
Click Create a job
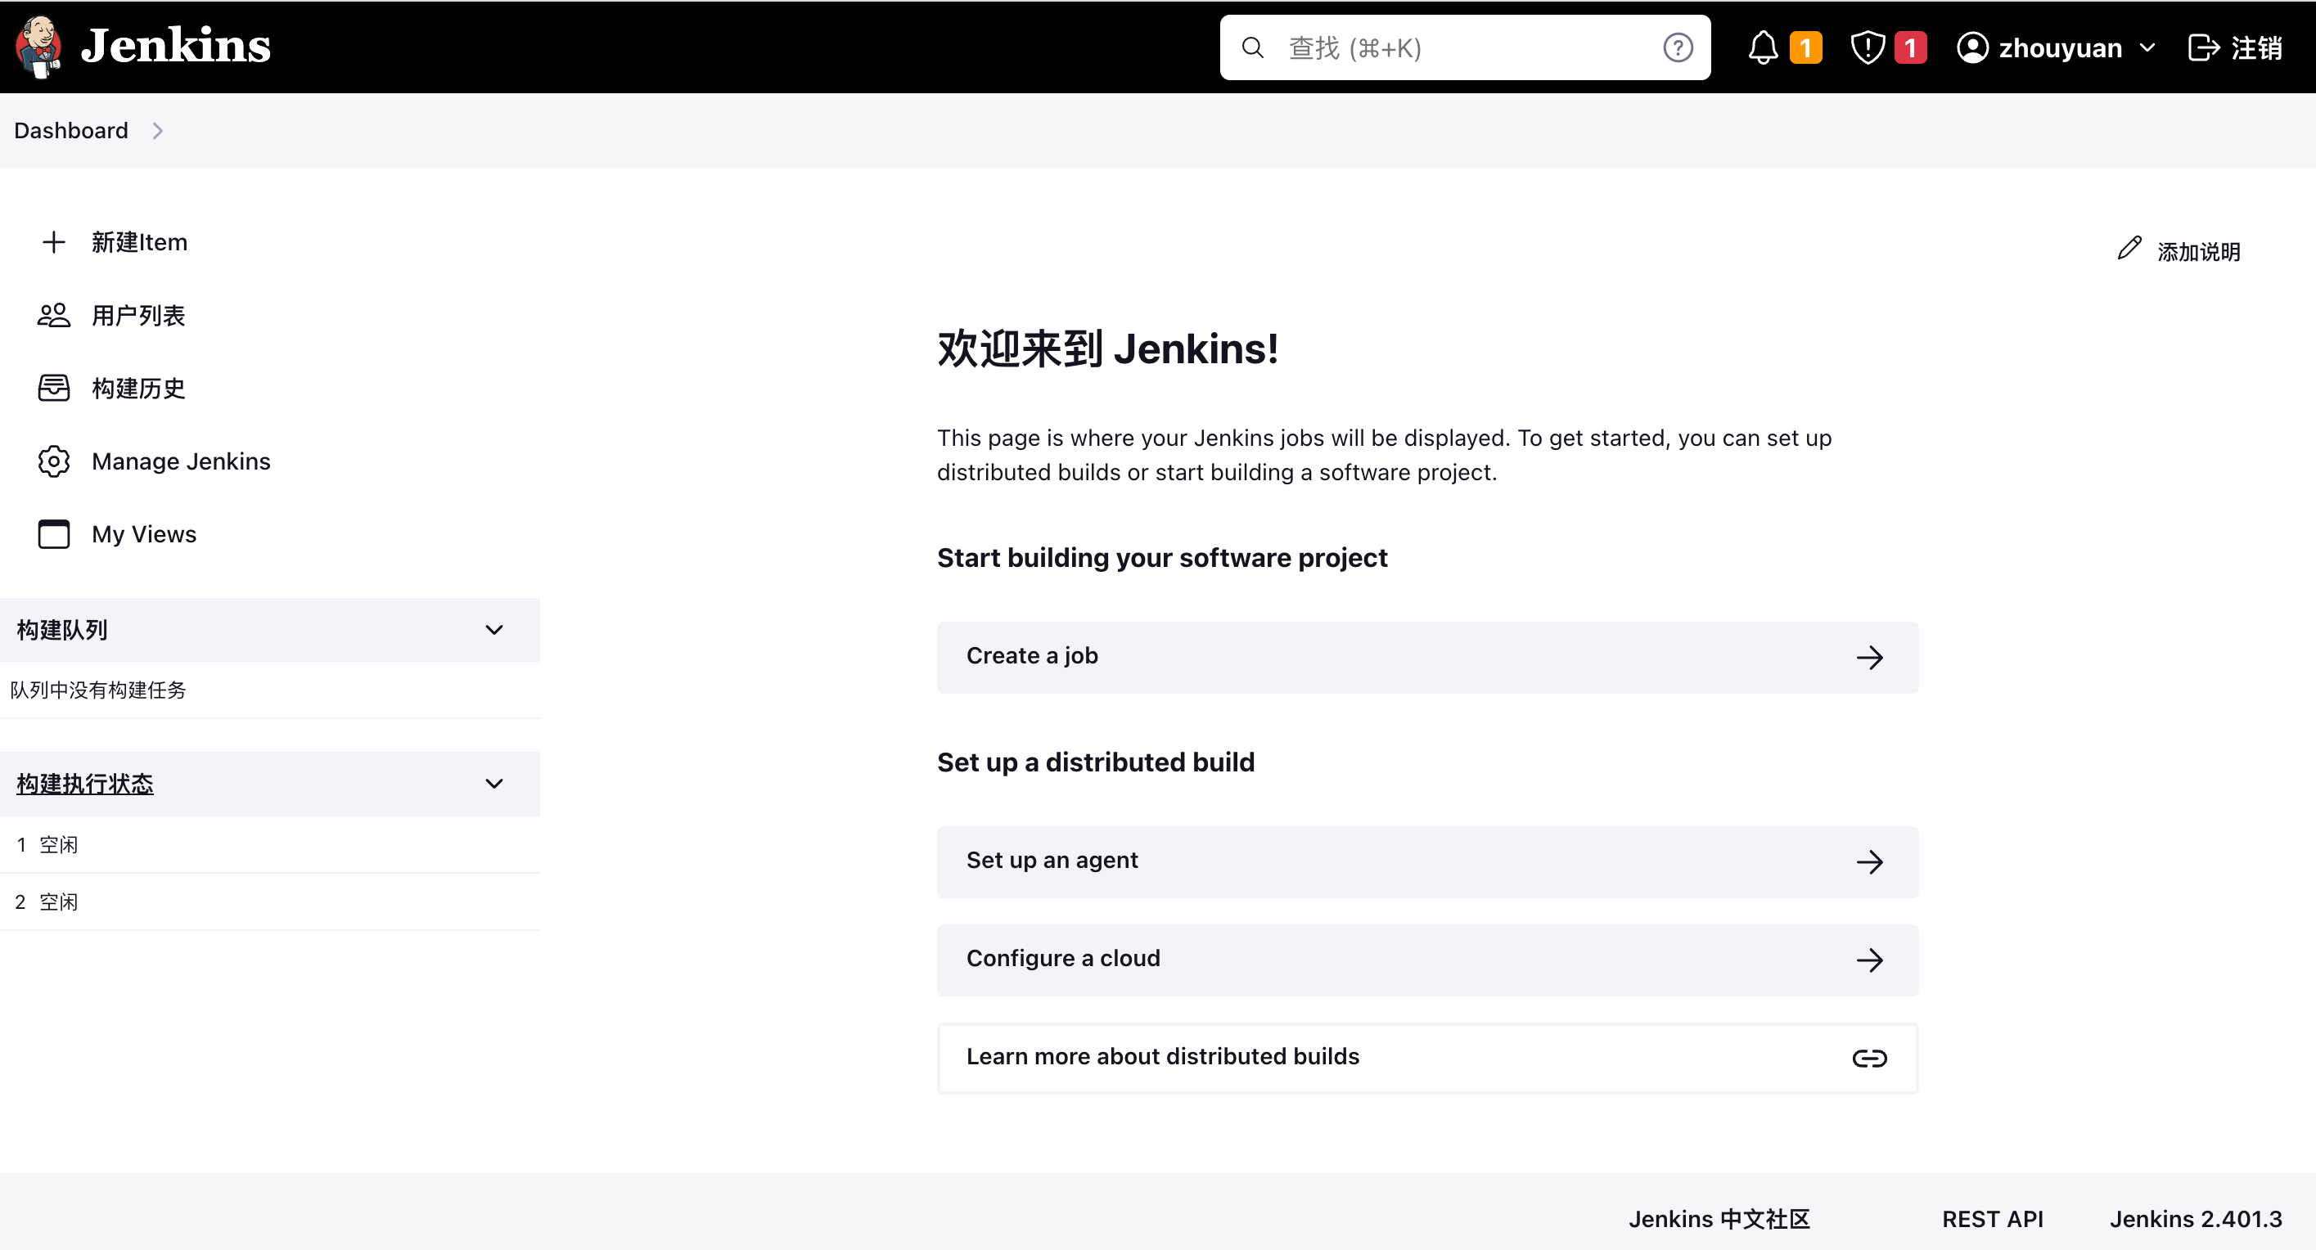[1426, 657]
